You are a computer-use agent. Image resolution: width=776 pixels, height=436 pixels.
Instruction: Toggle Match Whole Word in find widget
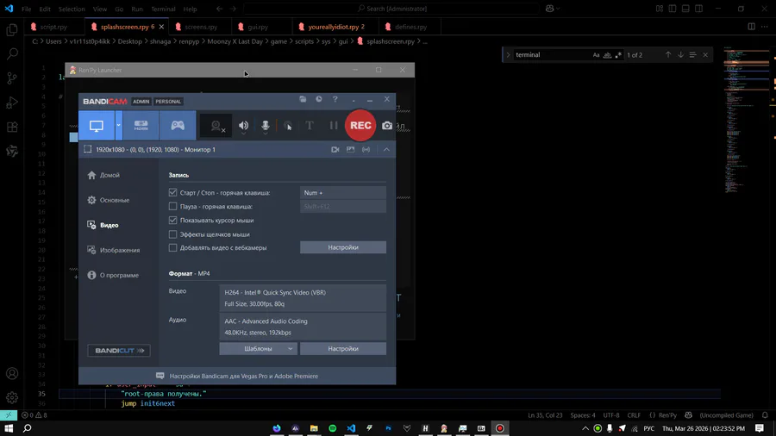607,55
